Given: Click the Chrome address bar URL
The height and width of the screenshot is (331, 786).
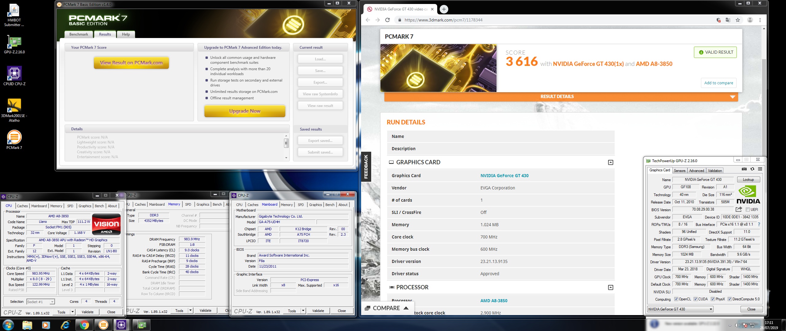Looking at the screenshot, I should click(443, 20).
